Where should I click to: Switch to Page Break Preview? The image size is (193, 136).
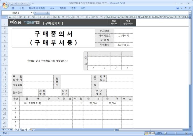click(x=153, y=133)
